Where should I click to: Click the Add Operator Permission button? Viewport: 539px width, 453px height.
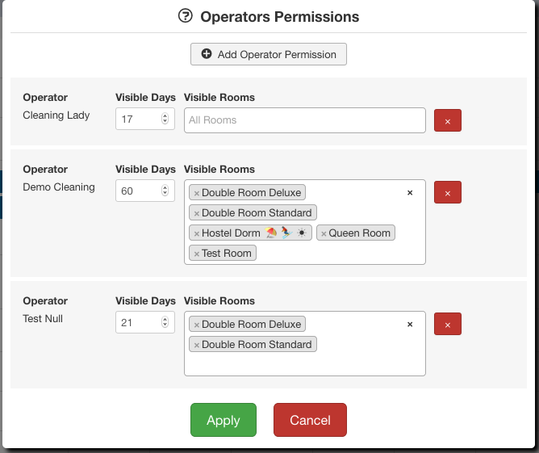click(x=269, y=54)
